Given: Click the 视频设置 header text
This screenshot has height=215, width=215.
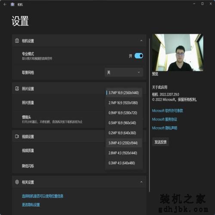Looking at the screenshot, I should [x=28, y=137].
